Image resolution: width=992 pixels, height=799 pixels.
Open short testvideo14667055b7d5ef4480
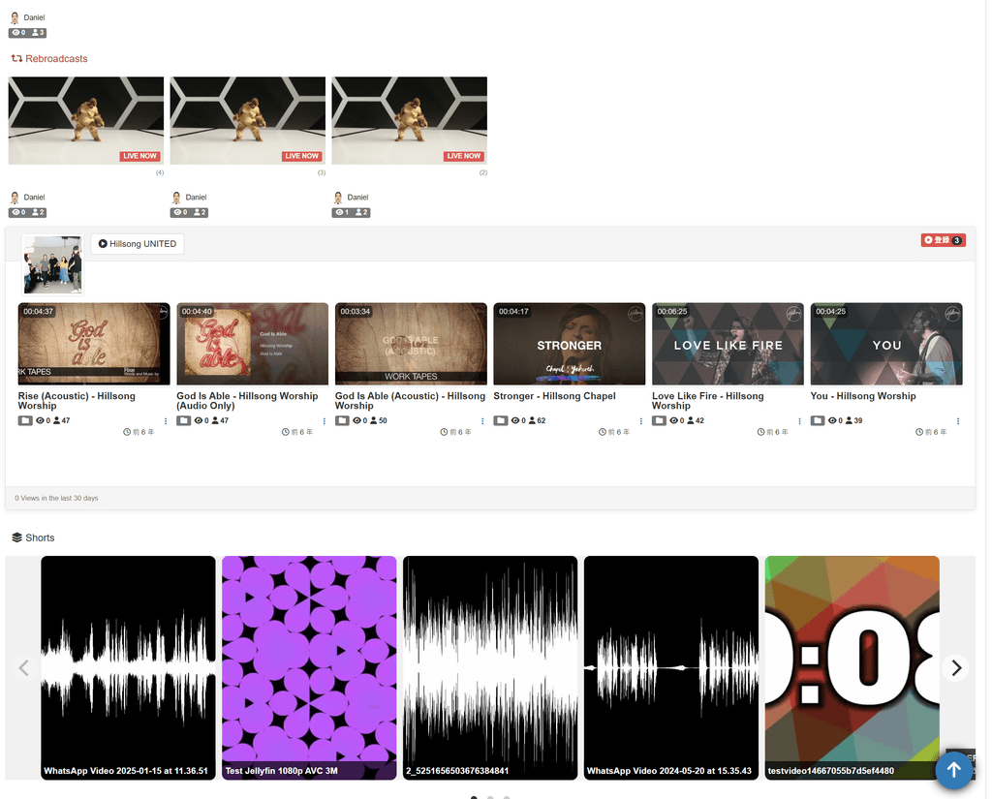click(852, 668)
